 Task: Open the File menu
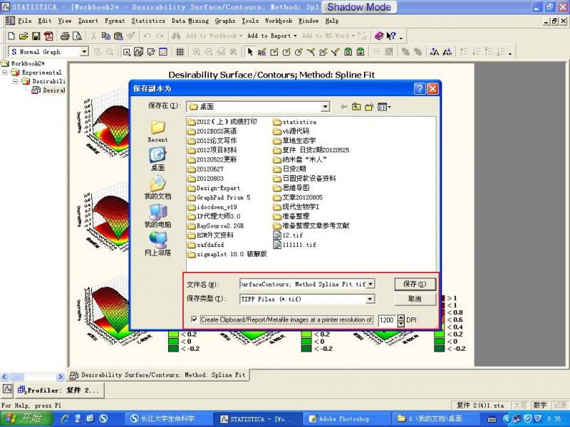(x=25, y=21)
